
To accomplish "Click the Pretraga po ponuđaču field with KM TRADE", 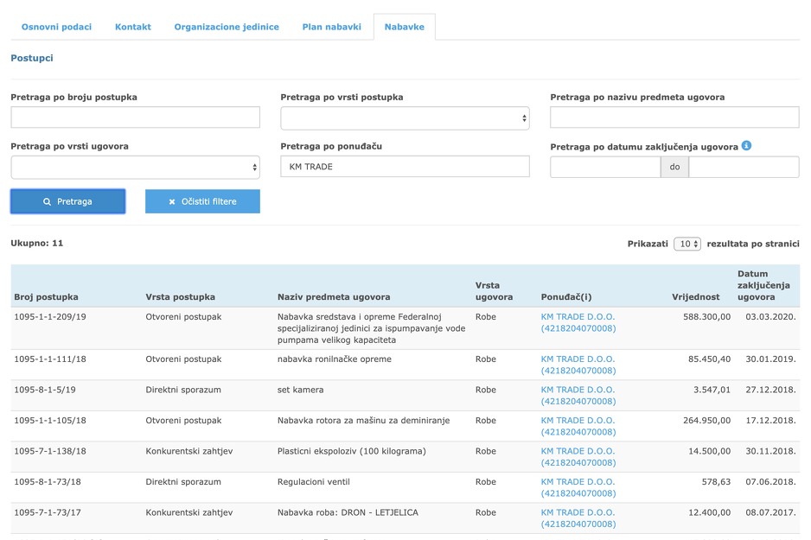I will tap(405, 167).
